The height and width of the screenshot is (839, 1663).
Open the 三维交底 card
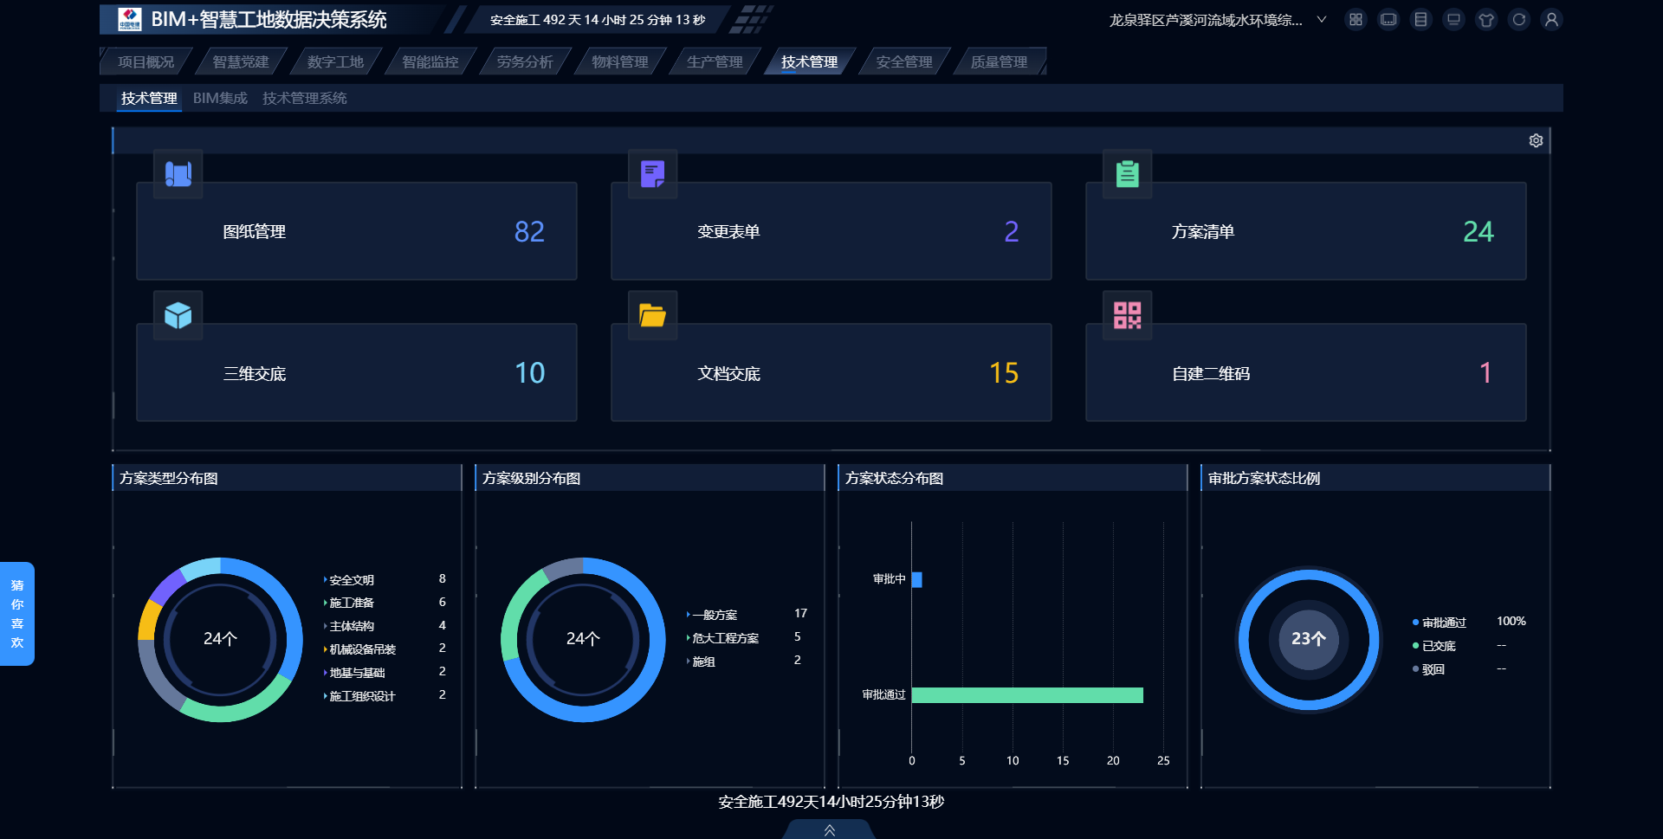356,373
